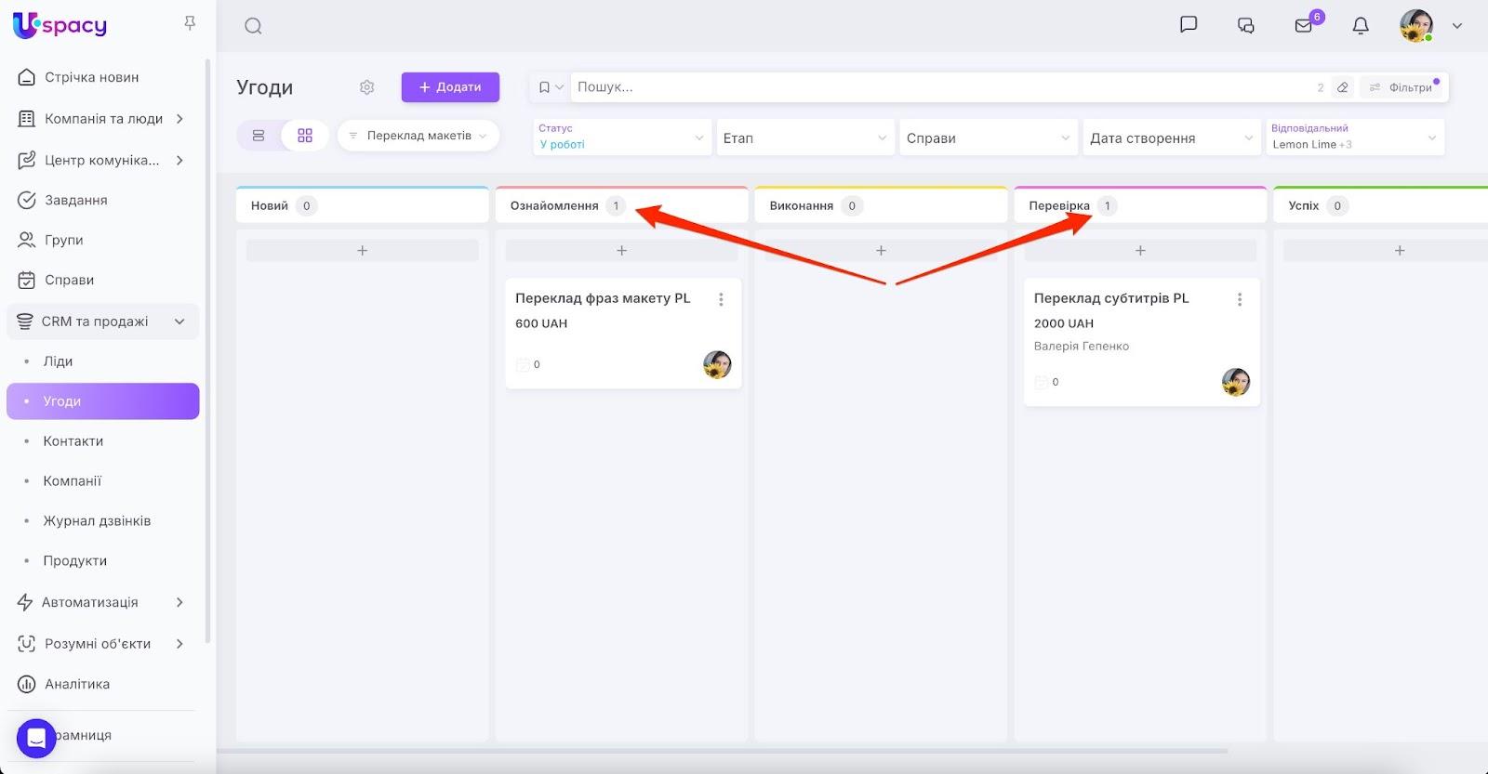1488x774 pixels.
Task: Click the horizontal board scrollbar
Action: point(722,751)
